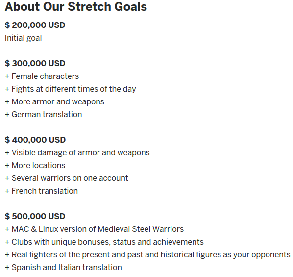Click Several warriors on one account

pos(66,178)
